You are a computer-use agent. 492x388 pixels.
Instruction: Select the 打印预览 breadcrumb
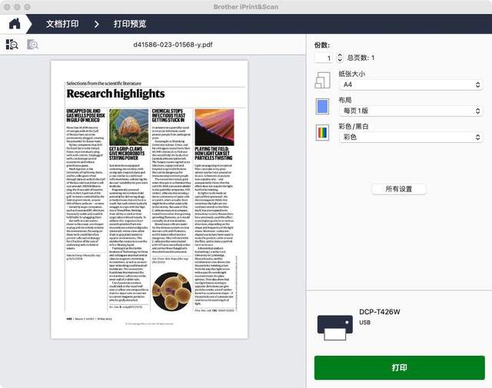pos(130,24)
